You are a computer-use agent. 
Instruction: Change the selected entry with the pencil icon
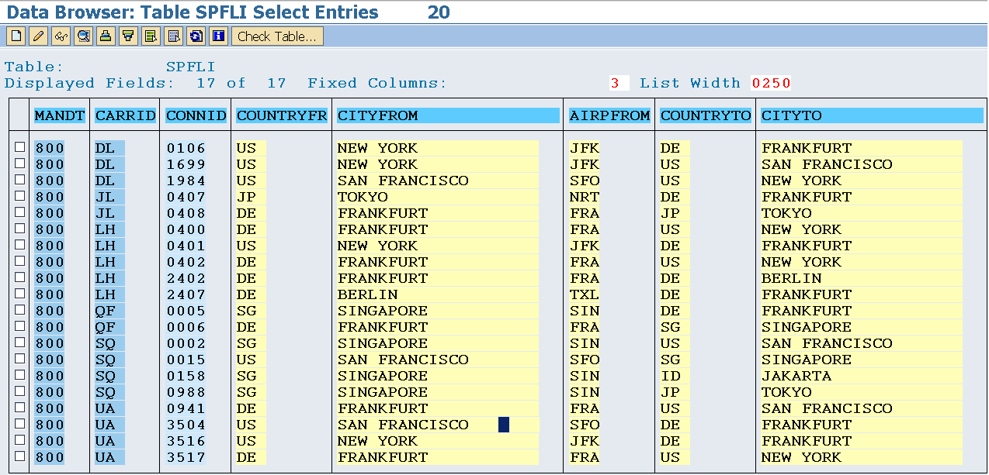pos(38,36)
